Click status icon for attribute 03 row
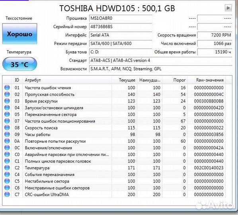 [7, 101]
